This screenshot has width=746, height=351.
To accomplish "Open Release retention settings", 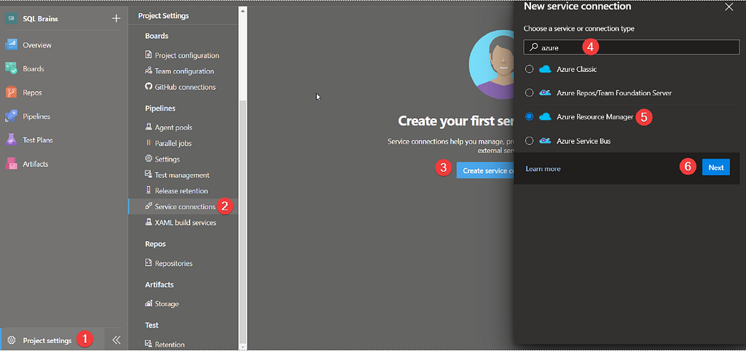I will click(183, 191).
